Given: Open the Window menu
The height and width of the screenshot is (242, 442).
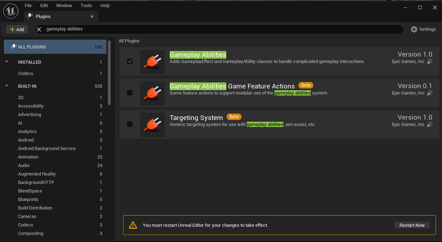Looking at the screenshot, I should click(64, 5).
